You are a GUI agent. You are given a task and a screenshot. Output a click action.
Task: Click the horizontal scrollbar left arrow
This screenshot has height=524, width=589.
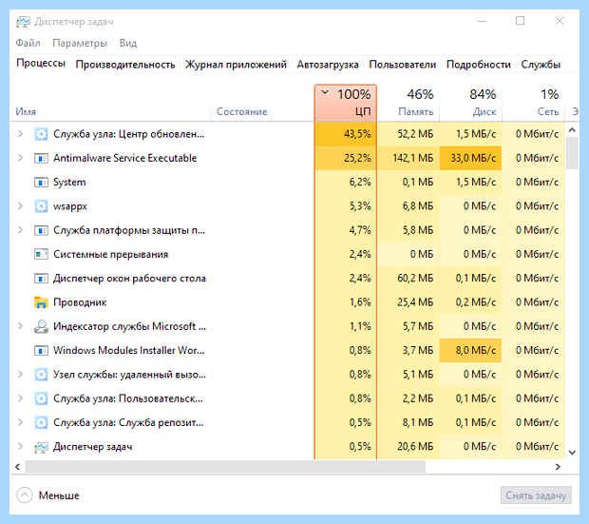(x=17, y=467)
